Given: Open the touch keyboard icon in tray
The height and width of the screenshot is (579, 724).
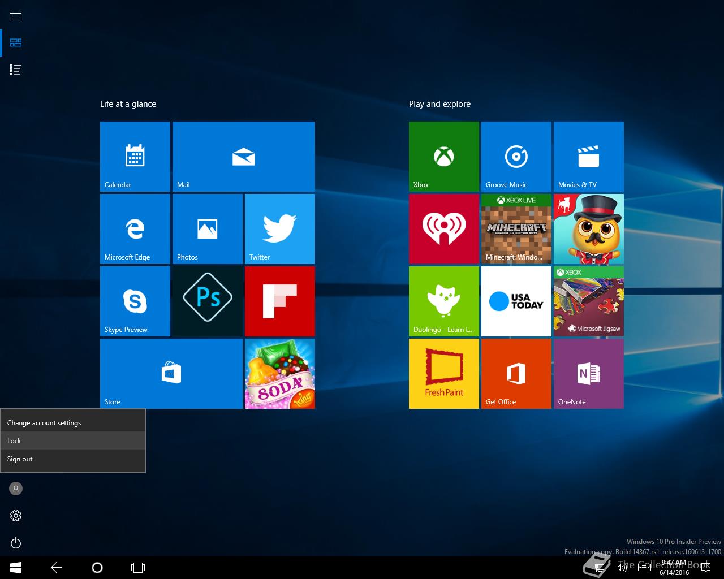Looking at the screenshot, I should pos(644,568).
